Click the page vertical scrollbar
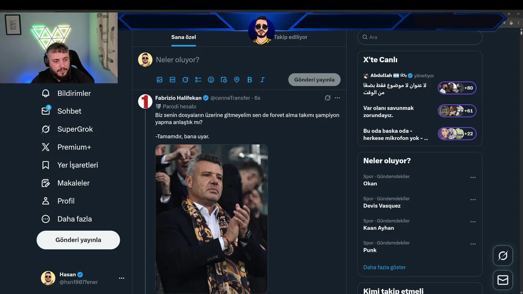523x294 pixels. 521,122
